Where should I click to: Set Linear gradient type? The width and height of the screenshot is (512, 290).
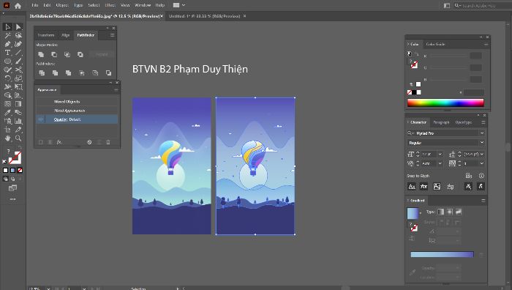pyautogui.click(x=440, y=212)
